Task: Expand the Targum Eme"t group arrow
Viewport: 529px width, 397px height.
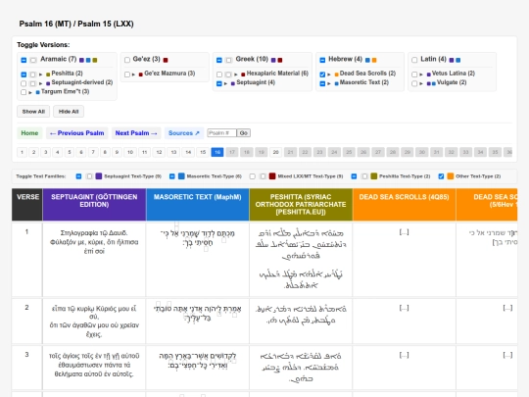Action: point(30,92)
